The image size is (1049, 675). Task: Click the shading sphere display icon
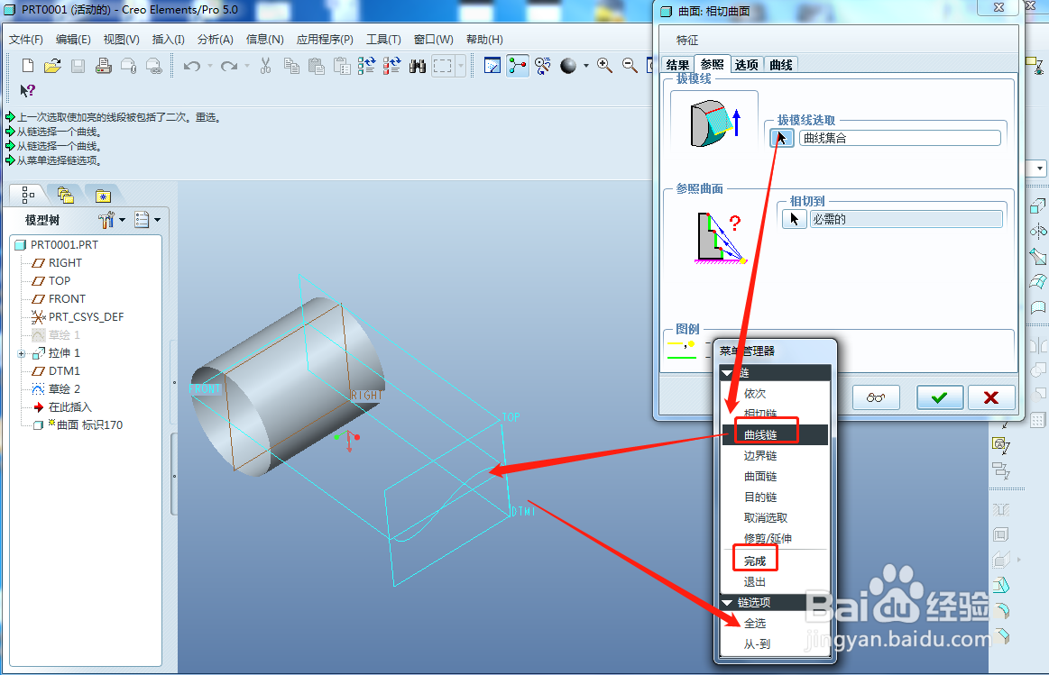(x=568, y=66)
